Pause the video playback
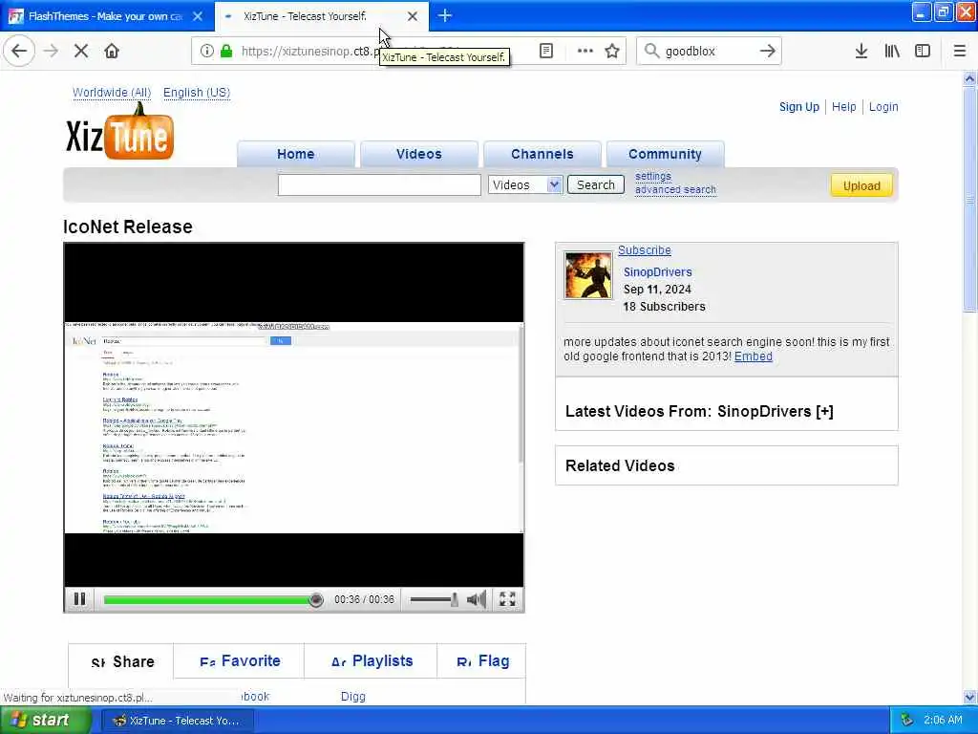The height and width of the screenshot is (734, 978). (x=80, y=599)
